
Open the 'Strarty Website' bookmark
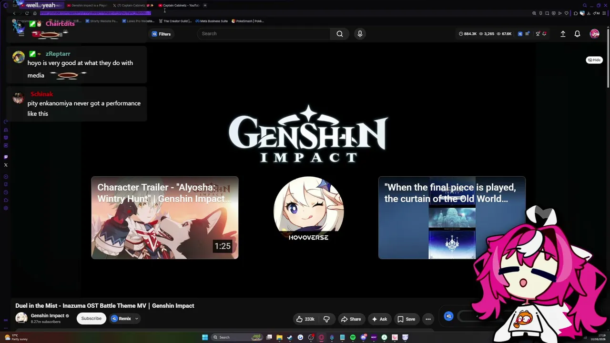tap(102, 21)
